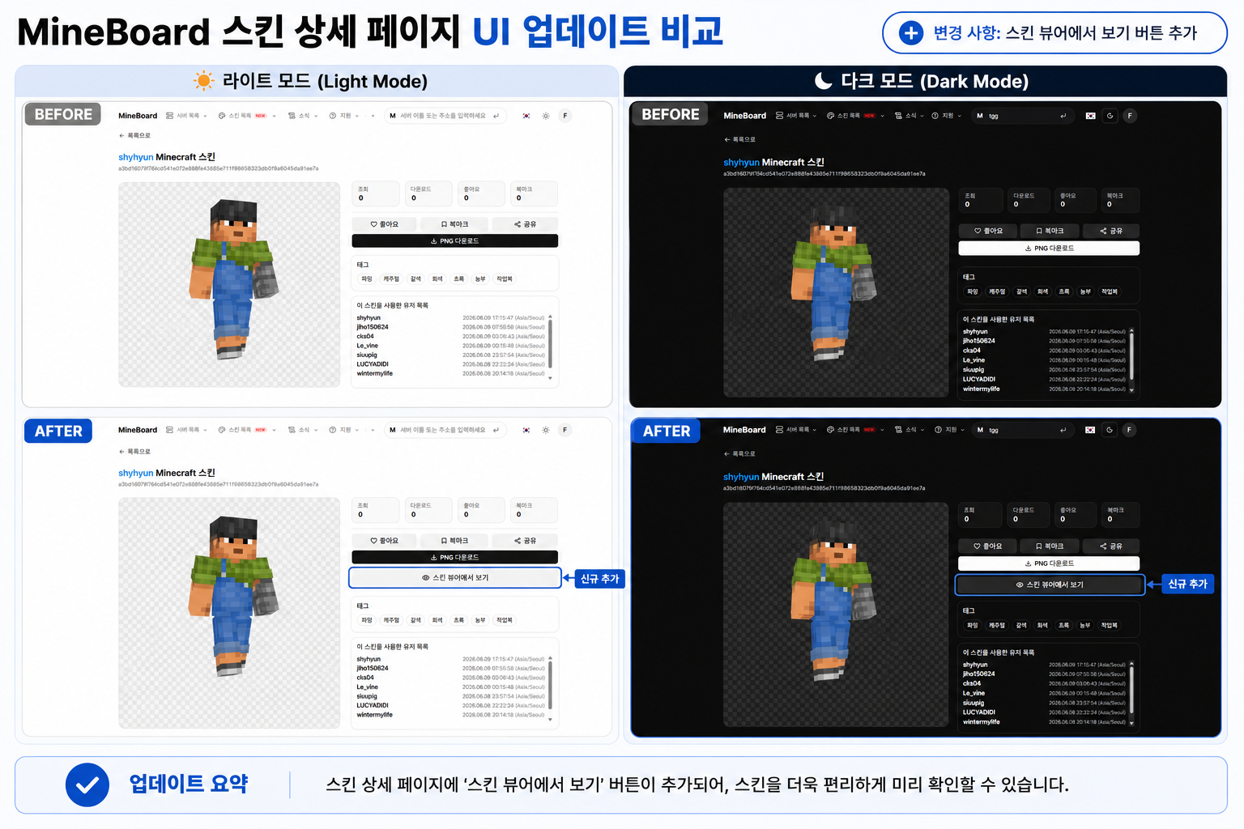Click the search enter-arrow icon in light BEFORE panel
This screenshot has height=829, width=1244.
click(496, 116)
